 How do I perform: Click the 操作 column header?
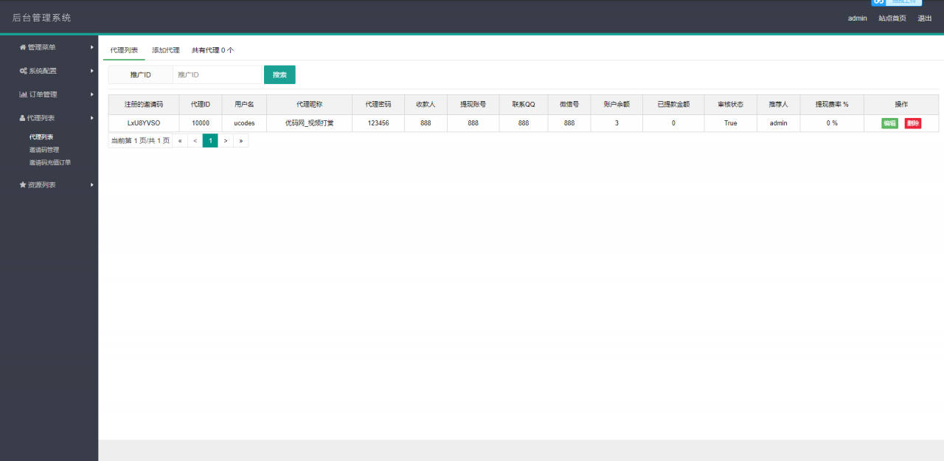click(x=901, y=105)
